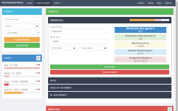The height and width of the screenshot is (111, 178).
Task: Click the Words Written input field
Action: [x=22, y=19]
